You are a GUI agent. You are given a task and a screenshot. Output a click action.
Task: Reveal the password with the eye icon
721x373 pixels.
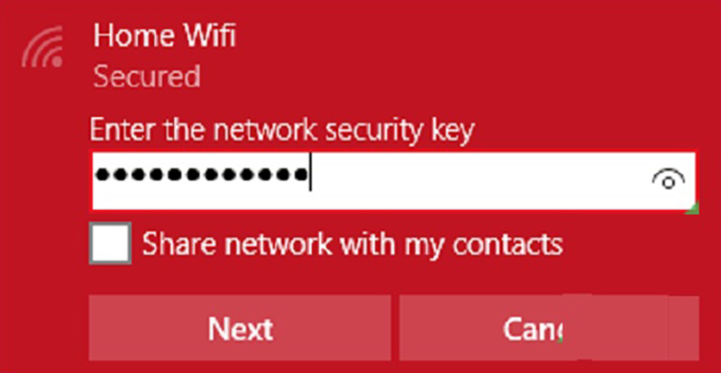coord(669,180)
